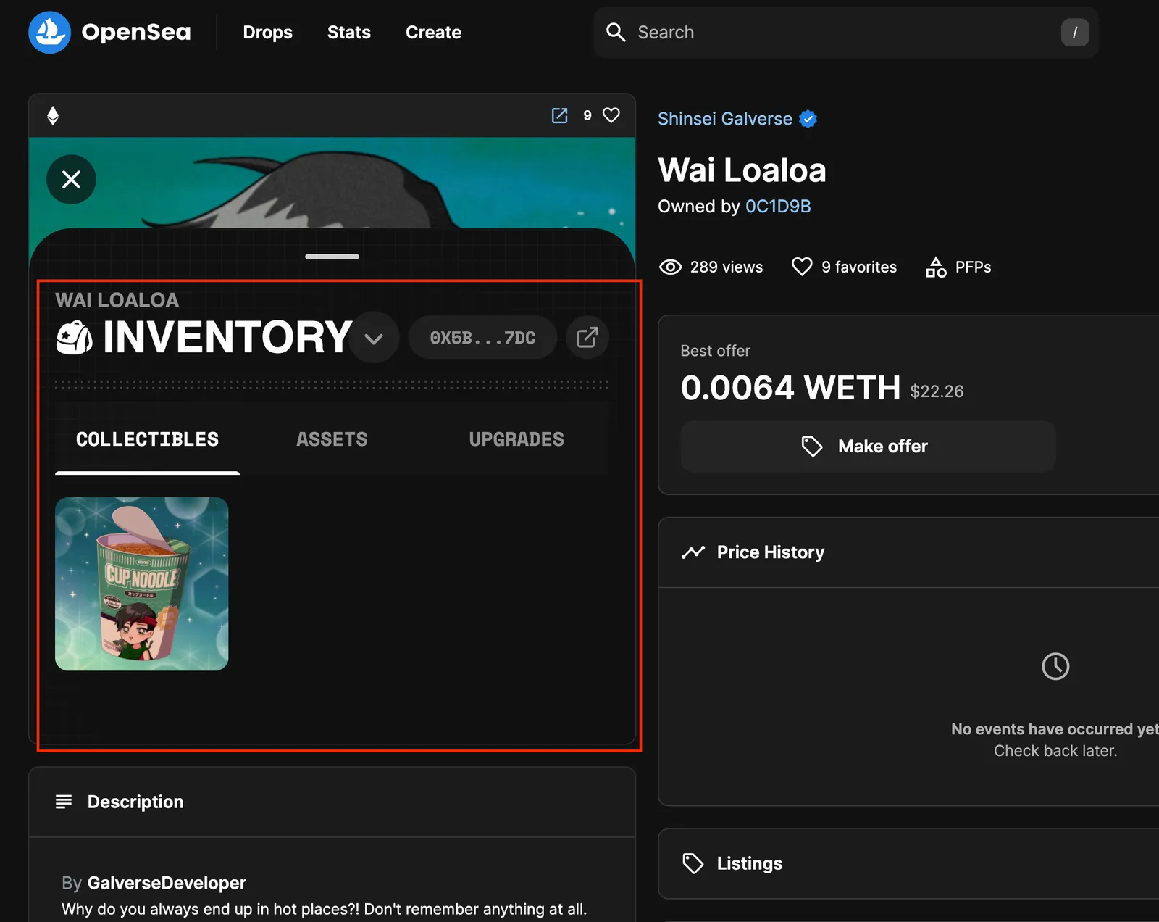
Task: Click the Search input field
Action: pyautogui.click(x=845, y=33)
